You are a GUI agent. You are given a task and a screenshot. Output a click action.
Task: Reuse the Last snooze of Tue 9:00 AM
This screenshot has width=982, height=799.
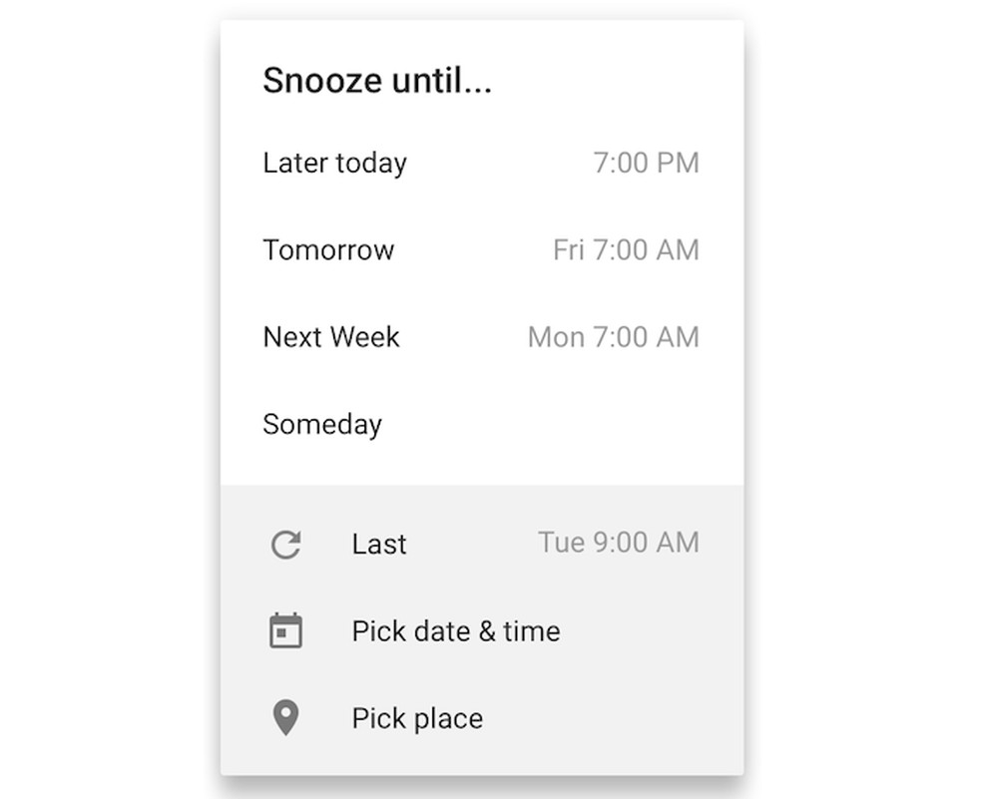[x=378, y=544]
